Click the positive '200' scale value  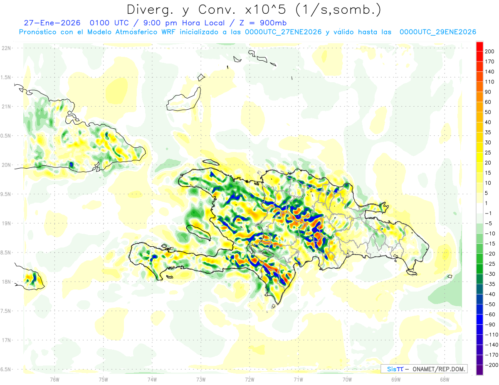click(490, 51)
